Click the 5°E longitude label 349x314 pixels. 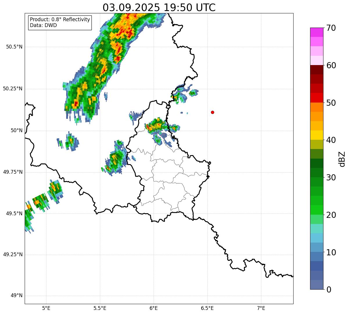(x=46, y=308)
